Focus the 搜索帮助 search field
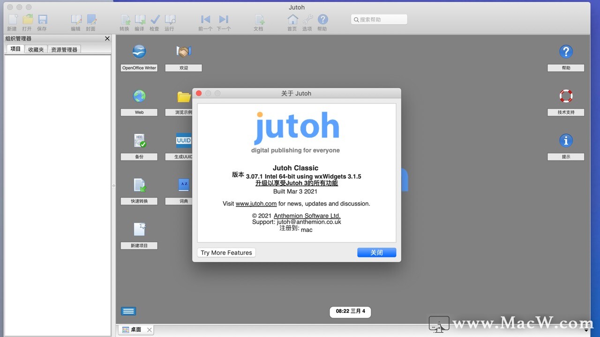The width and height of the screenshot is (600, 337). [379, 20]
